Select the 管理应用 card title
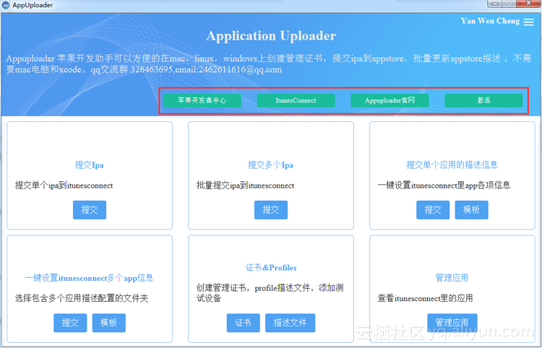This screenshot has height=348, width=542. 452,278
